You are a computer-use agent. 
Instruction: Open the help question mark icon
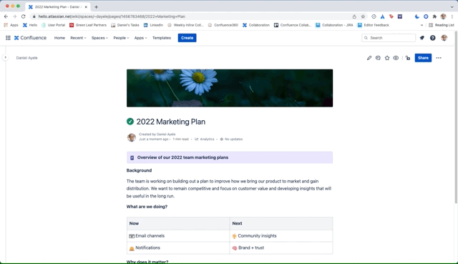tap(432, 38)
